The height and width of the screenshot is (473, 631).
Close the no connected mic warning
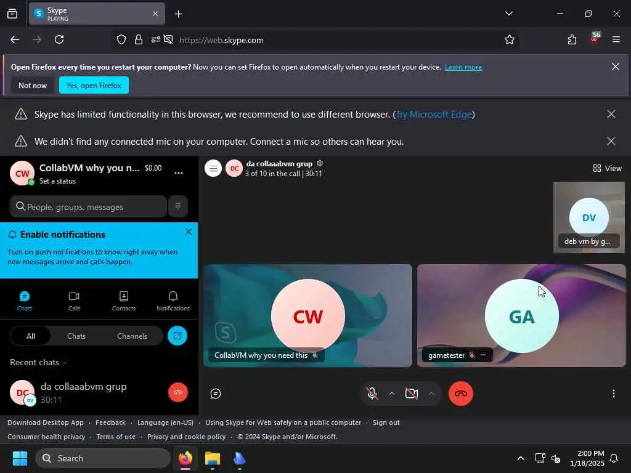(x=611, y=141)
